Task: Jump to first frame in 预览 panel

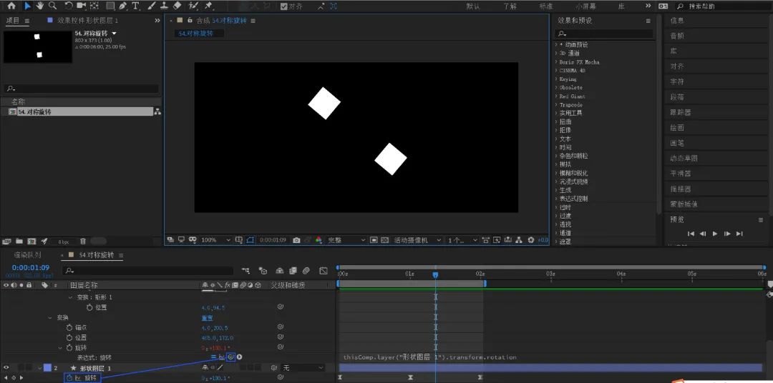Action: click(x=691, y=234)
